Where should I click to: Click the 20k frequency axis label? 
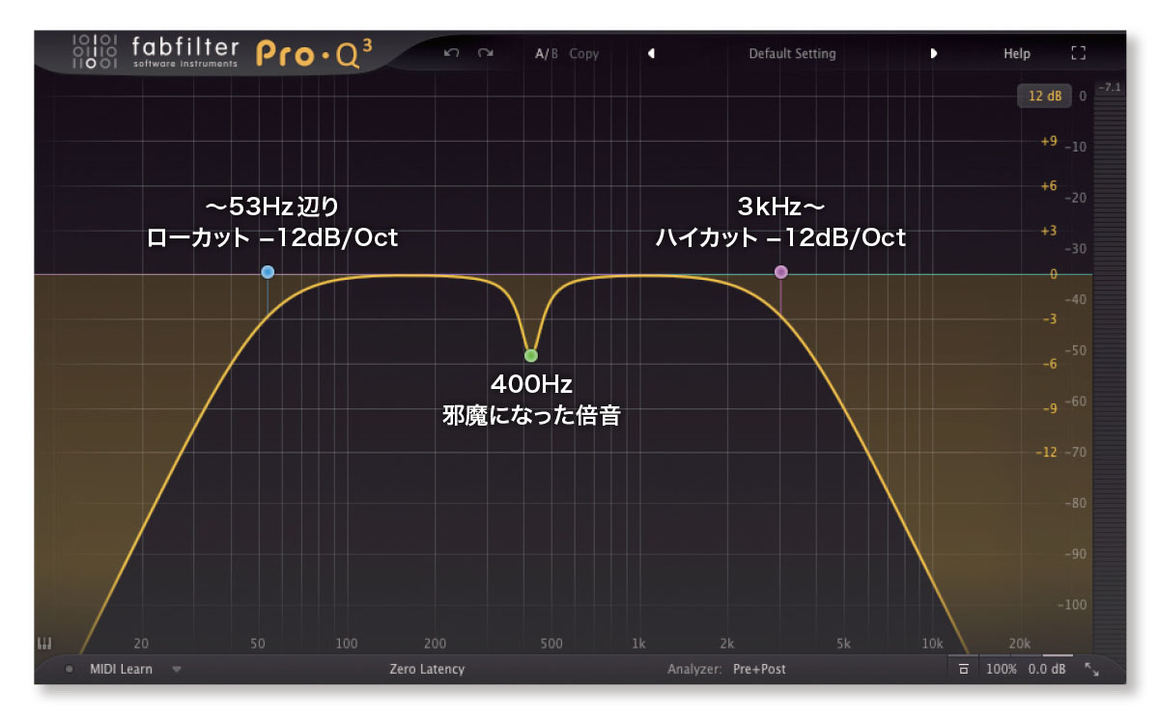1020,644
